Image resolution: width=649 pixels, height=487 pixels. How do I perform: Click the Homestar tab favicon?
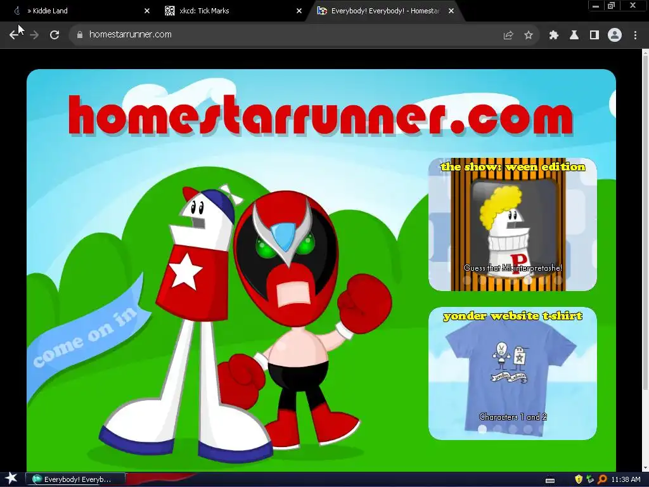[x=321, y=11]
